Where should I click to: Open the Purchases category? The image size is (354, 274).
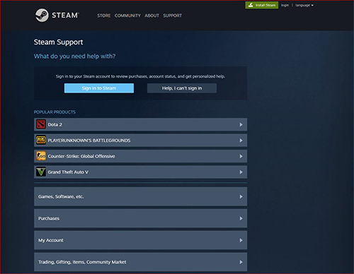[x=140, y=218]
